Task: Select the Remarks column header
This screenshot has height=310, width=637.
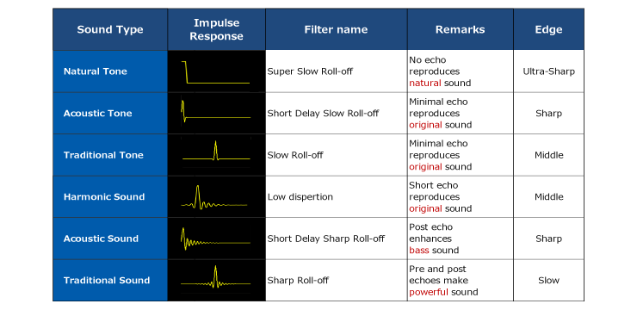Action: point(461,29)
